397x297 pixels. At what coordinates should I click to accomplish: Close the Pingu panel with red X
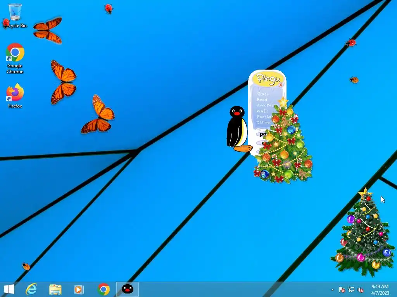point(281,85)
